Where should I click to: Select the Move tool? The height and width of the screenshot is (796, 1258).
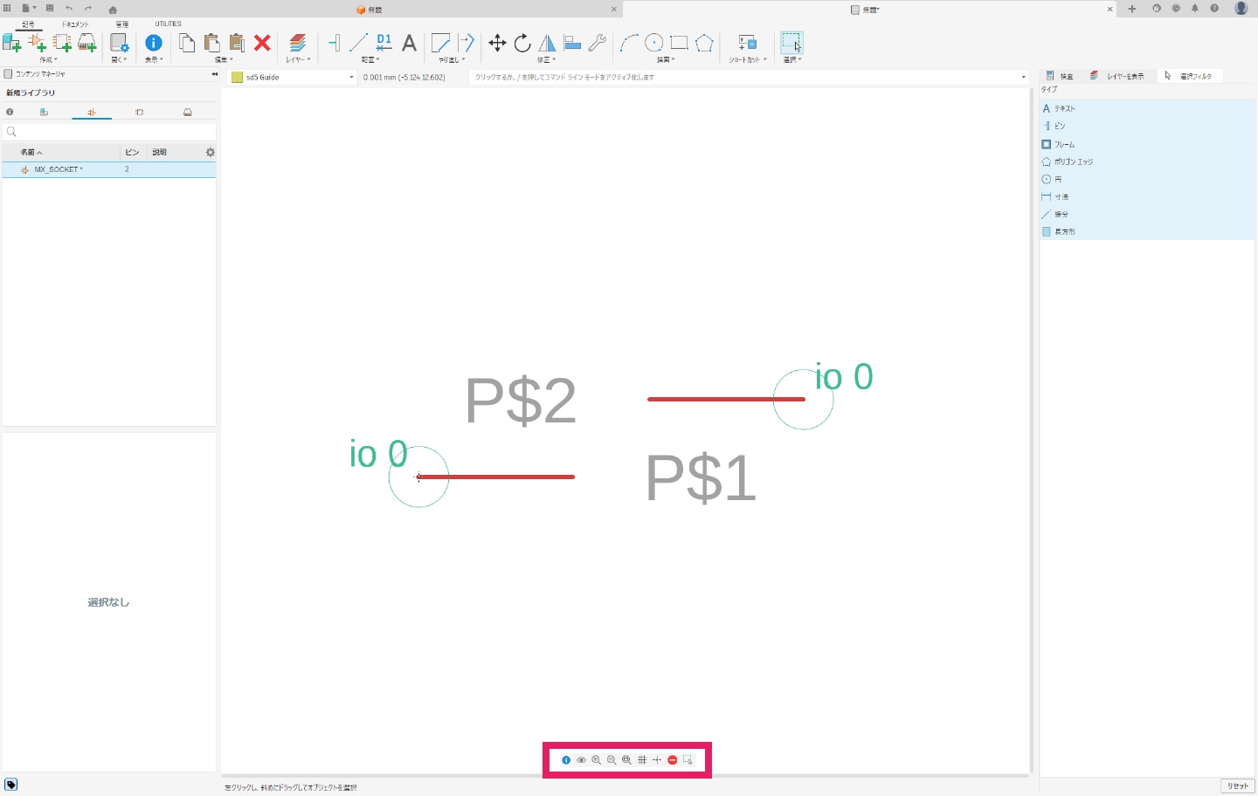[x=497, y=43]
